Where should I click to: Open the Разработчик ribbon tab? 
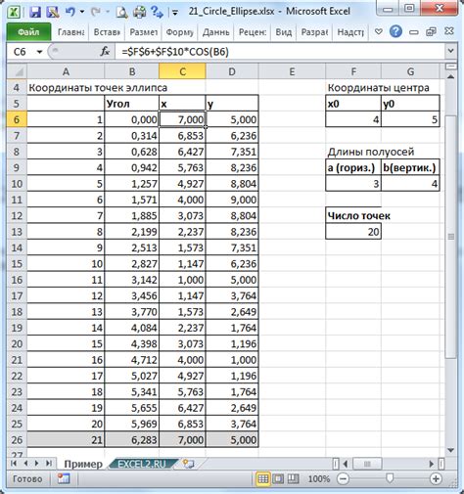[x=314, y=32]
